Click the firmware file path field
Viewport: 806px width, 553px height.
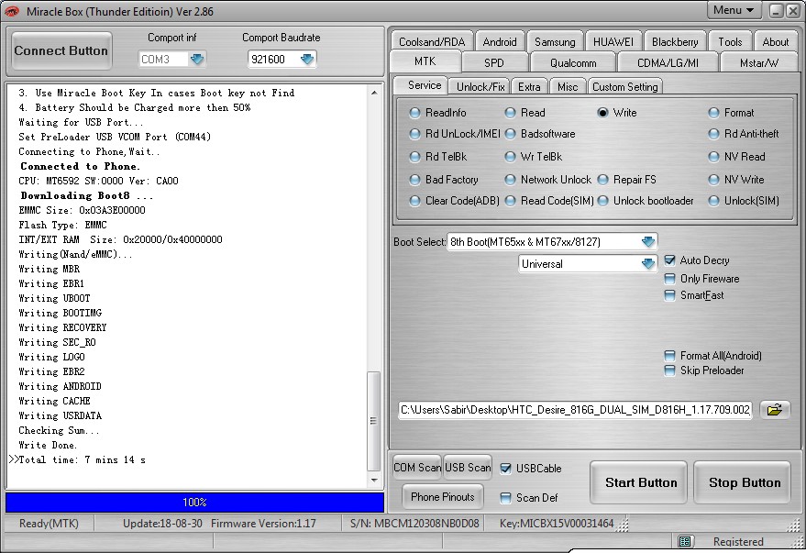click(575, 410)
